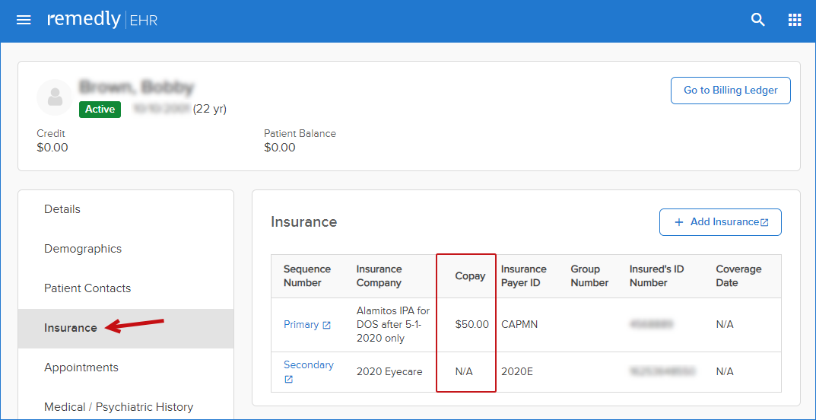816x420 pixels.
Task: Click Go to Billing Ledger button
Action: (731, 91)
